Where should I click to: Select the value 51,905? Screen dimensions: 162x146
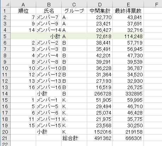100,100
